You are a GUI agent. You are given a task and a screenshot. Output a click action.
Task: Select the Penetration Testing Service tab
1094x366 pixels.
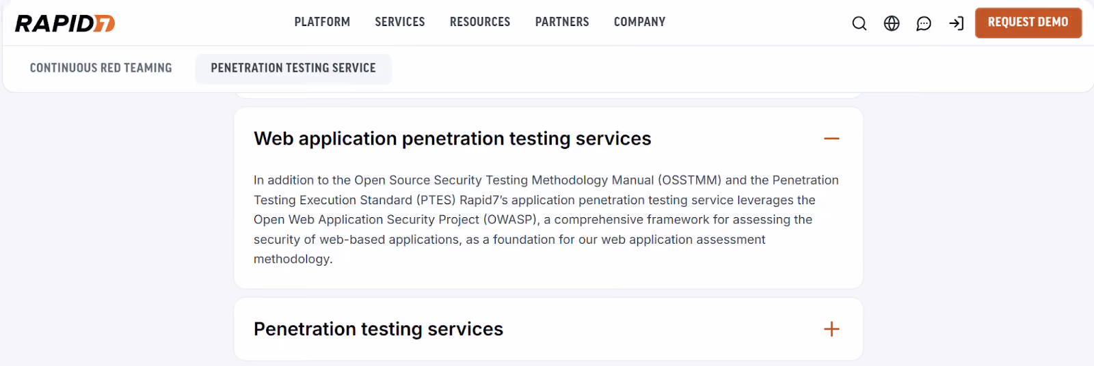(293, 68)
